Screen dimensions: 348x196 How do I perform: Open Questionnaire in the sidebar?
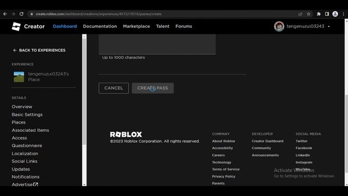(x=27, y=146)
